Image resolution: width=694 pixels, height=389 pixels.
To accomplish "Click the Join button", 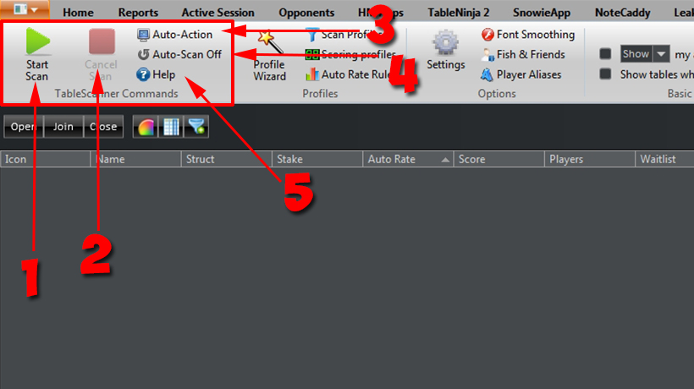I will click(x=63, y=127).
